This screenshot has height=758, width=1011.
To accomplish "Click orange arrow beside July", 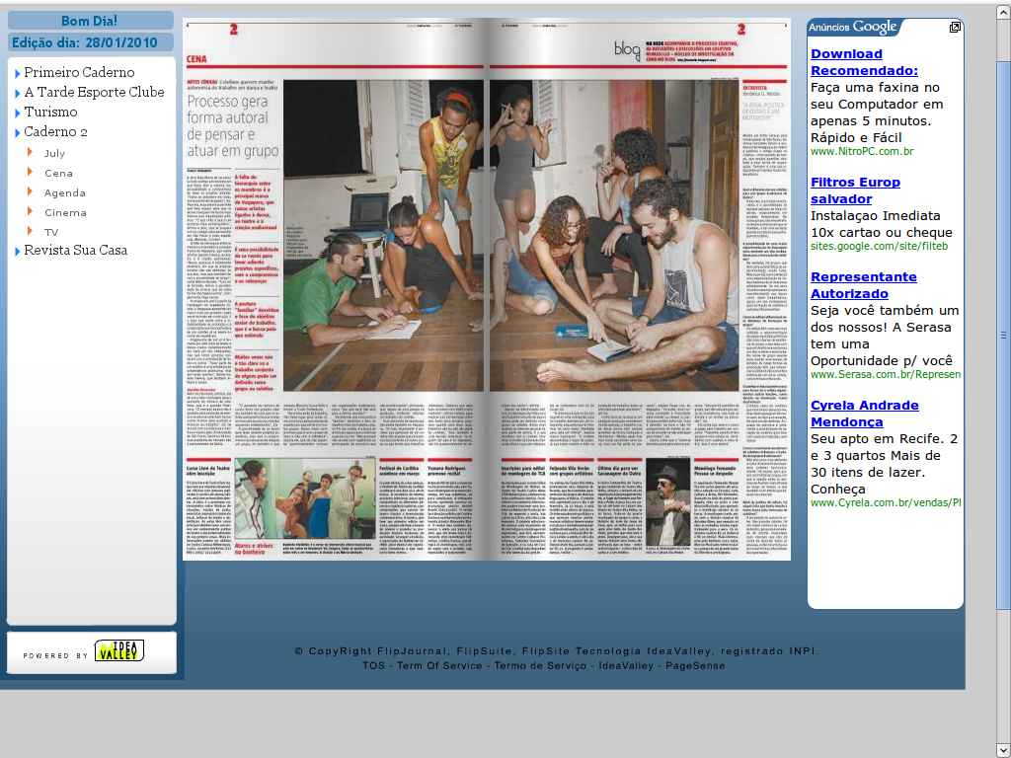I will pyautogui.click(x=31, y=152).
